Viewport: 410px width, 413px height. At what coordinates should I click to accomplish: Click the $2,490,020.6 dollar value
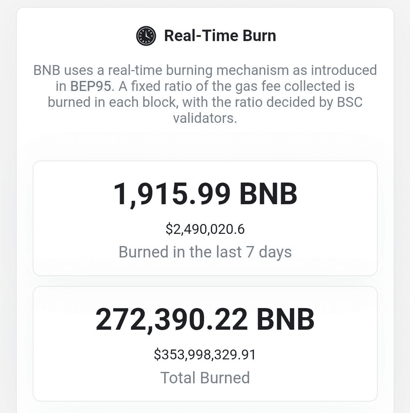coord(205,229)
